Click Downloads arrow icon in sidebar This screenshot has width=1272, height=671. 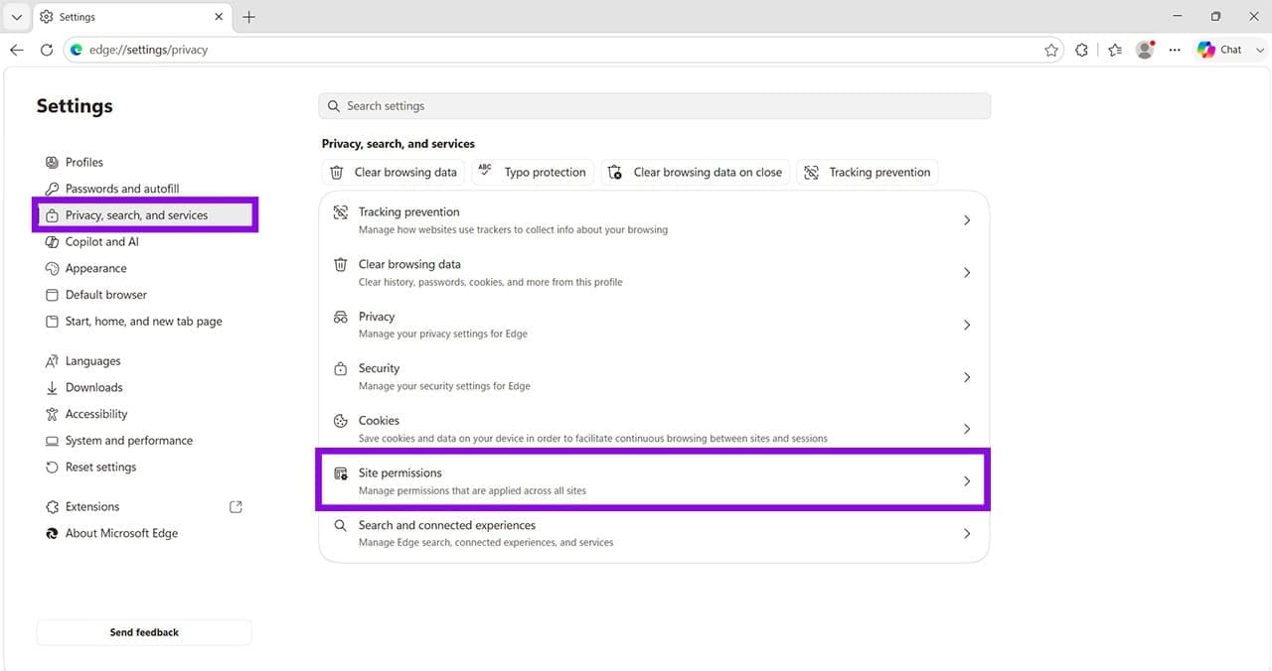tap(53, 388)
